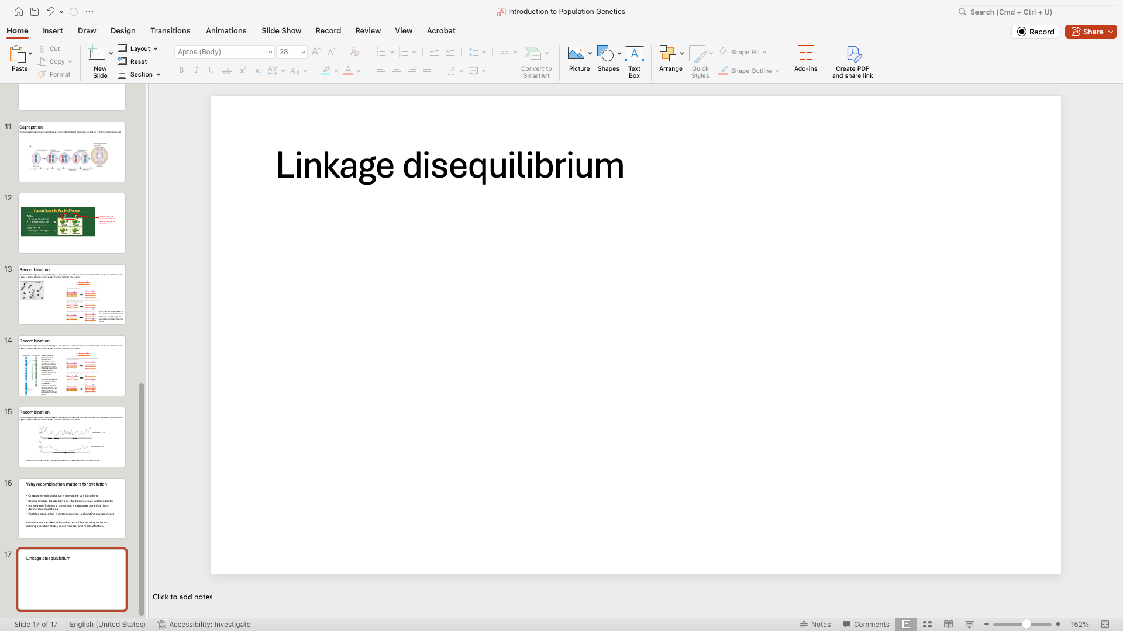1123x631 pixels.
Task: Open the Transitions ribbon tab
Action: coord(170,30)
